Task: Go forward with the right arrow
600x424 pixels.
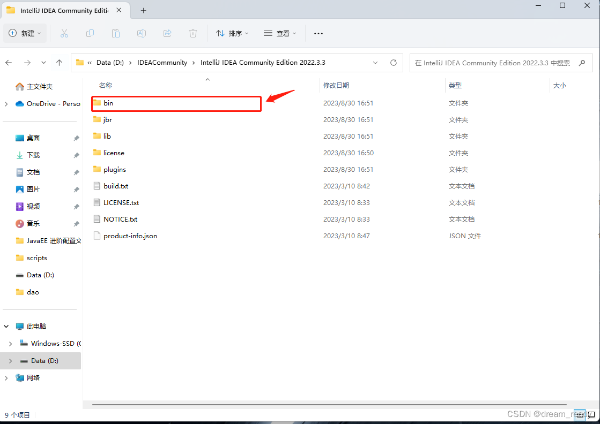Action: 27,63
